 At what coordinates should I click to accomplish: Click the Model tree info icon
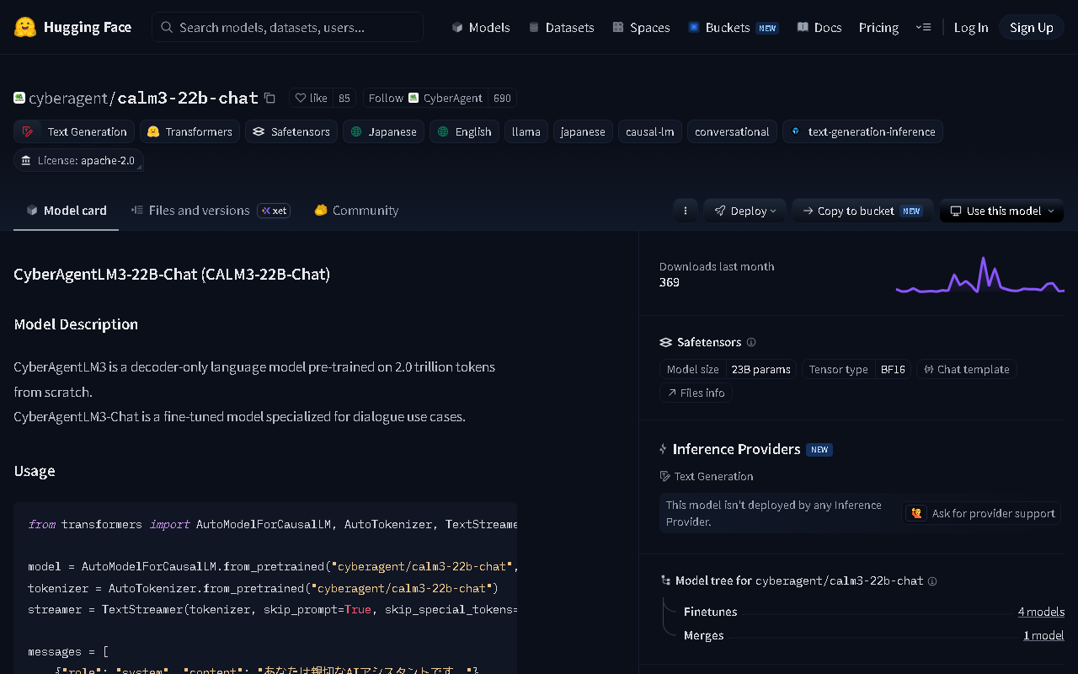pyautogui.click(x=932, y=580)
